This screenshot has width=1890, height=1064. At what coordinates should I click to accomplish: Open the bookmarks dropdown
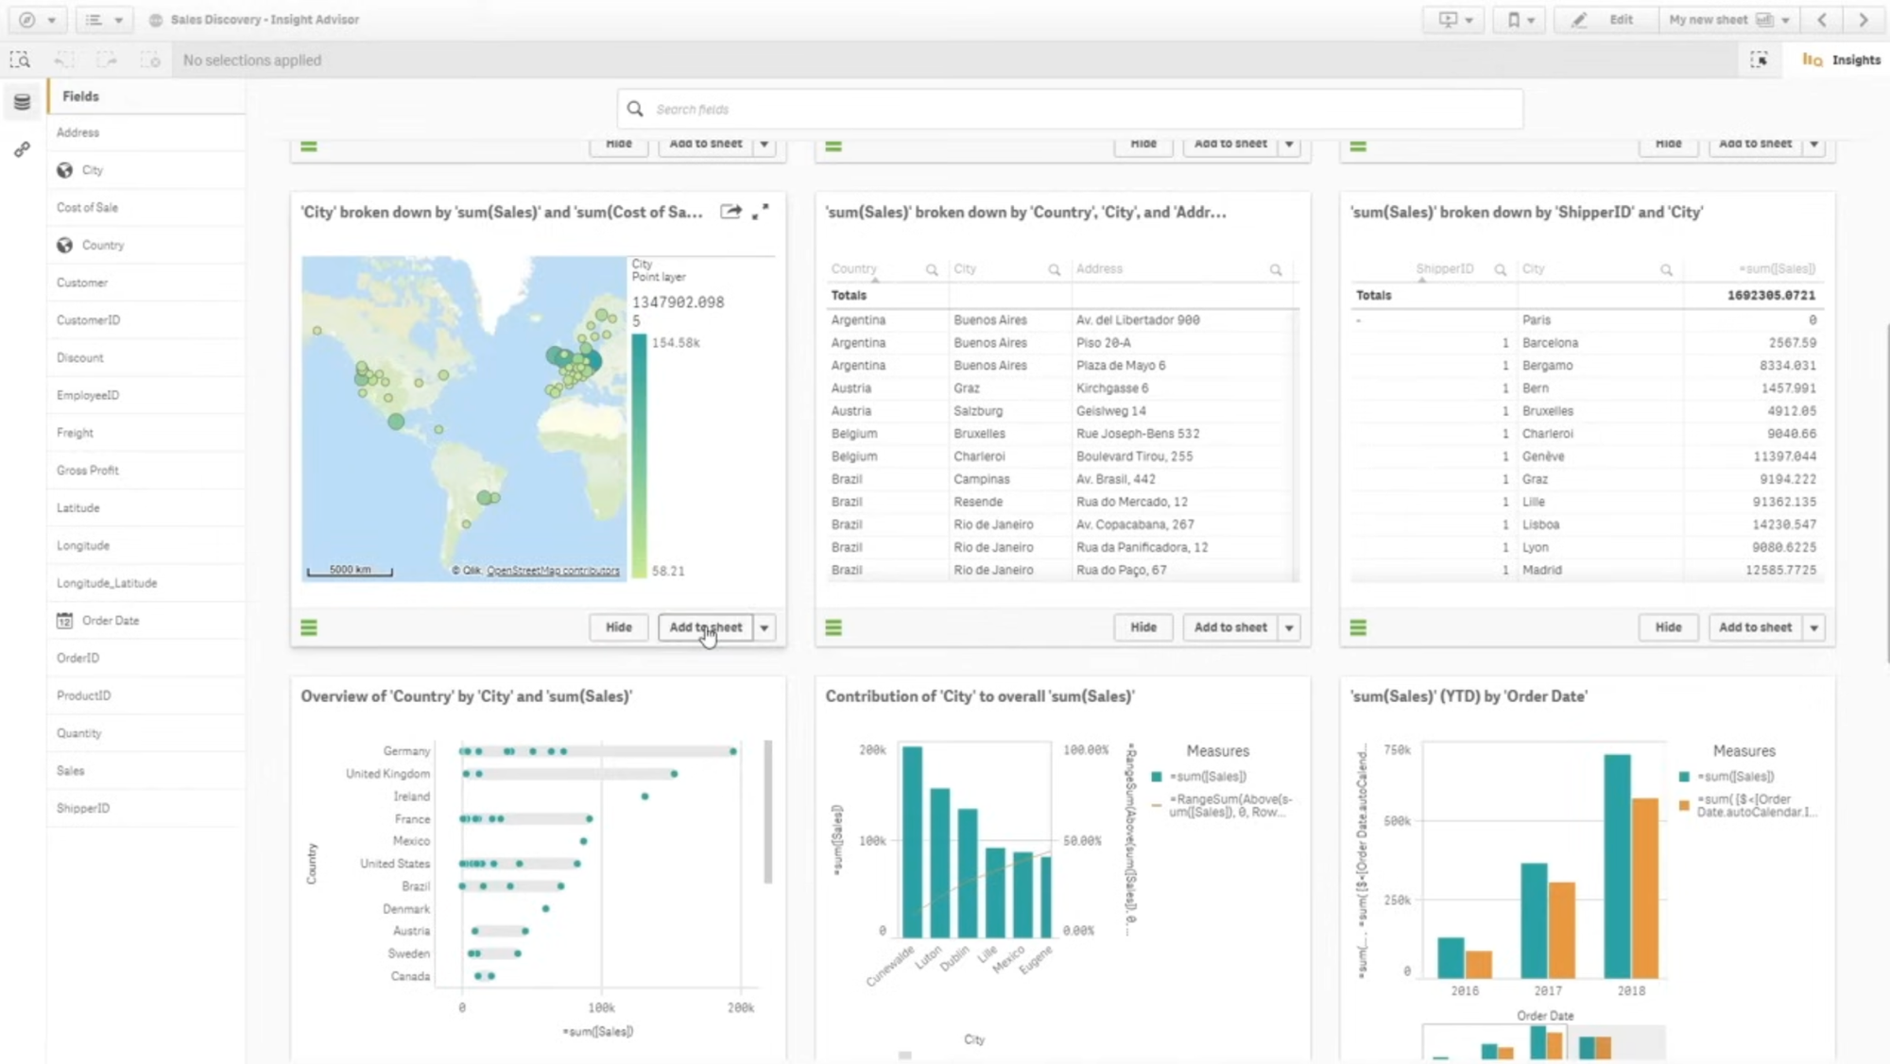[x=1520, y=20]
